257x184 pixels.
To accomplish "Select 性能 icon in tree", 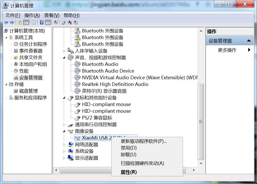I will pos(16,71).
